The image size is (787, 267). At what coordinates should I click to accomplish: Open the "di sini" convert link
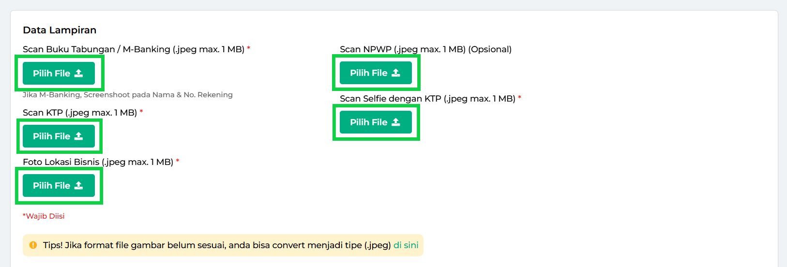[x=406, y=245]
